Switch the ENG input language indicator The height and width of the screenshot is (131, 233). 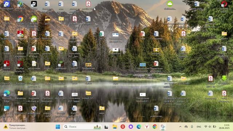[x=199, y=127]
